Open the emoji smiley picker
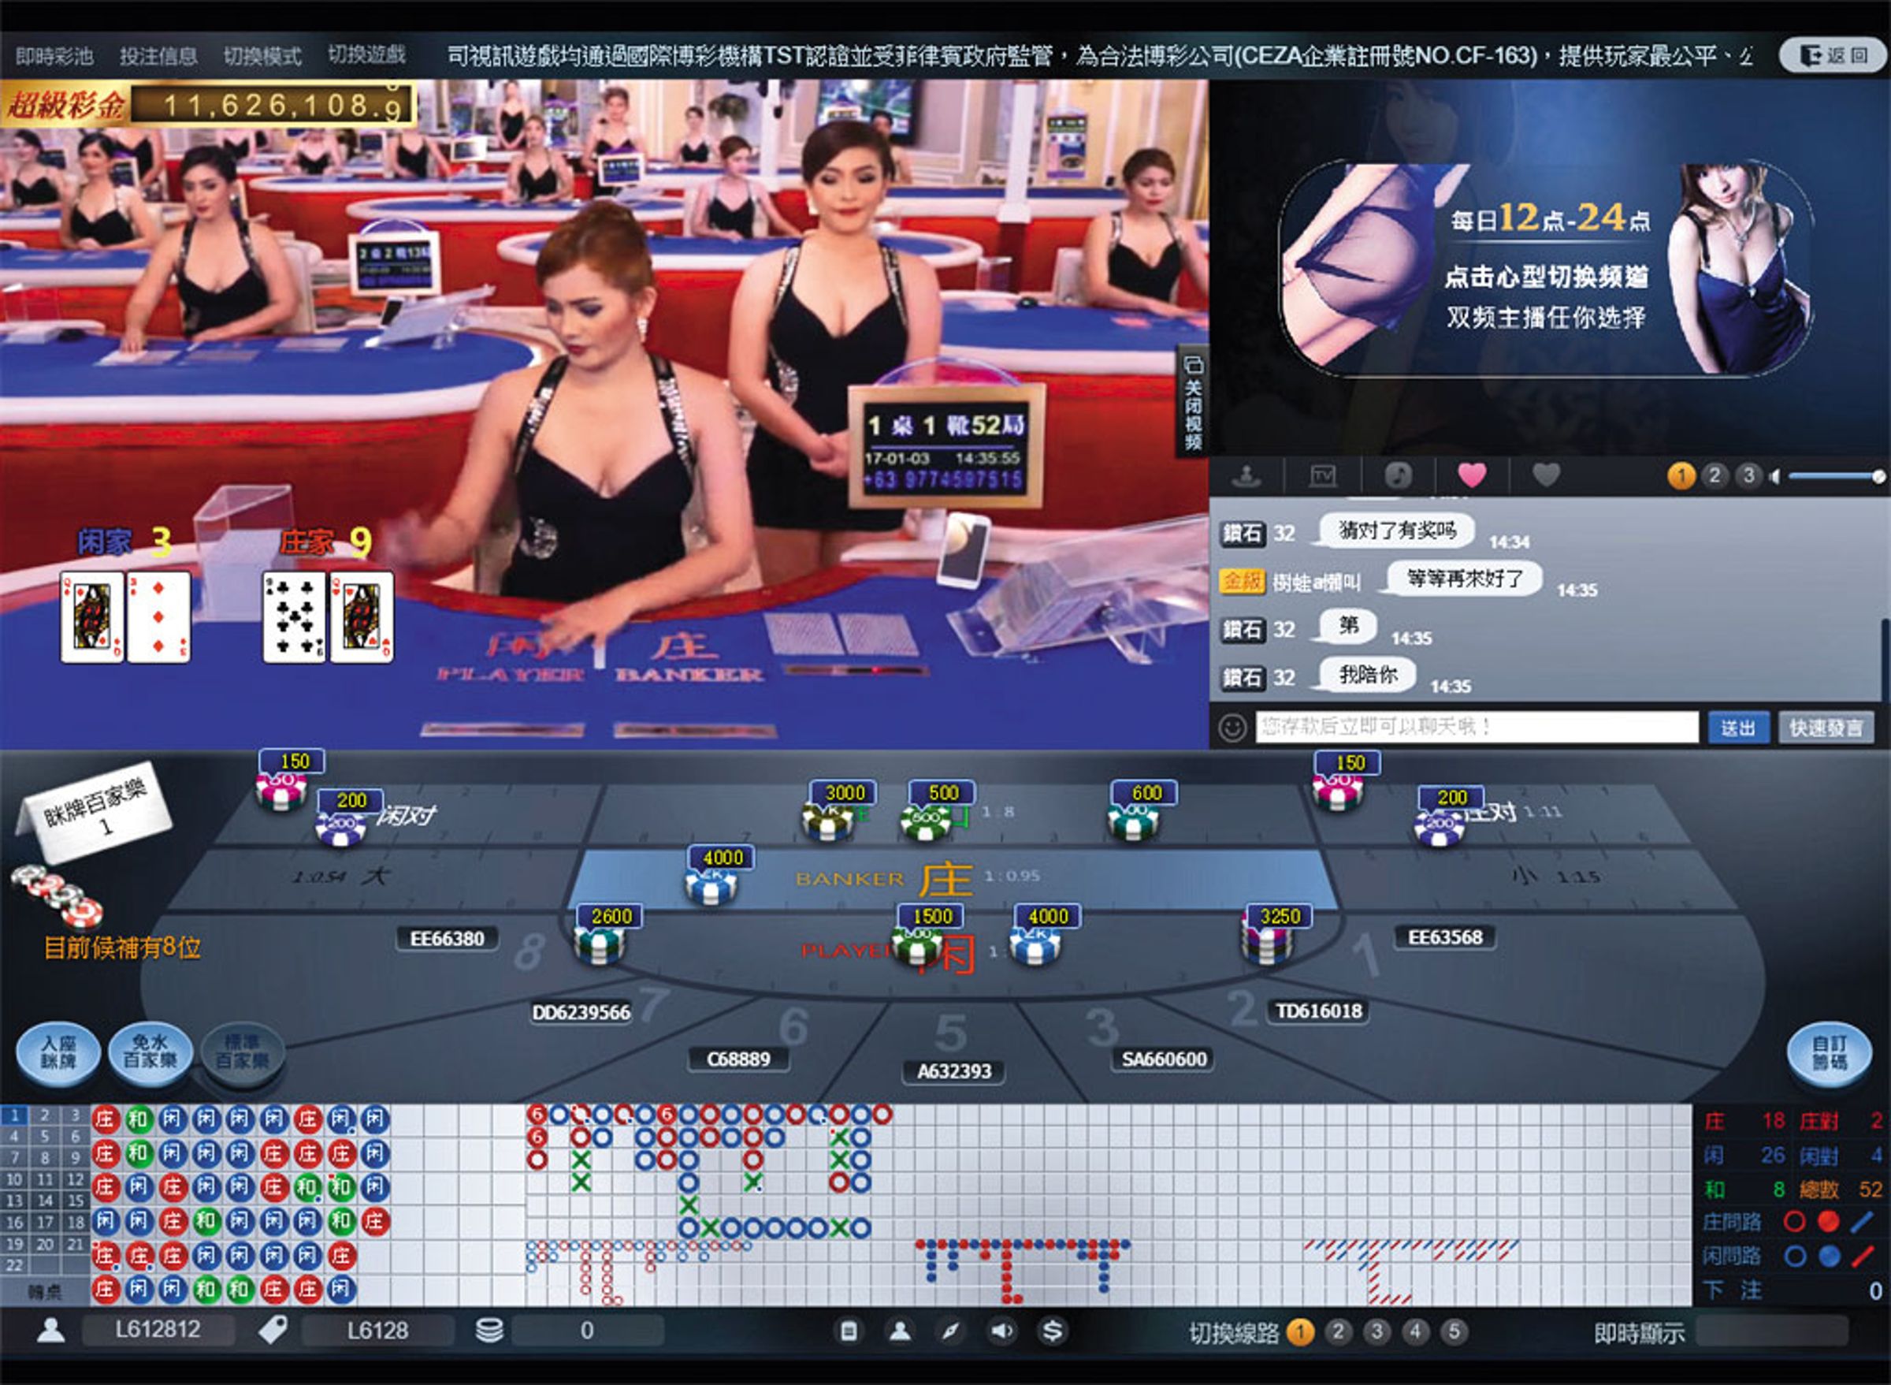 coord(1232,727)
